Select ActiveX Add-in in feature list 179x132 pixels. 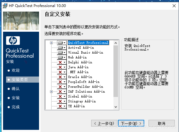(x=81, y=48)
